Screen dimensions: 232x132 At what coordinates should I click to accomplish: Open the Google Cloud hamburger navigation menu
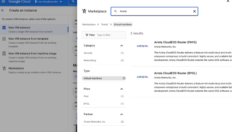point(3,2)
